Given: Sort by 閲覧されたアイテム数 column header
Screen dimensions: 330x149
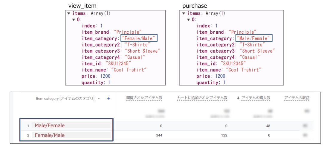Looking at the screenshot, I should [x=144, y=98].
